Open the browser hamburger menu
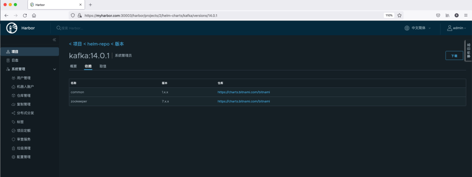This screenshot has height=177, width=472. (466, 15)
